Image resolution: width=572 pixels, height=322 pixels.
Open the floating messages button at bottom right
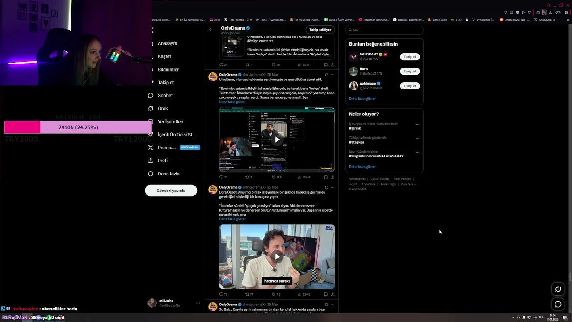point(558,305)
